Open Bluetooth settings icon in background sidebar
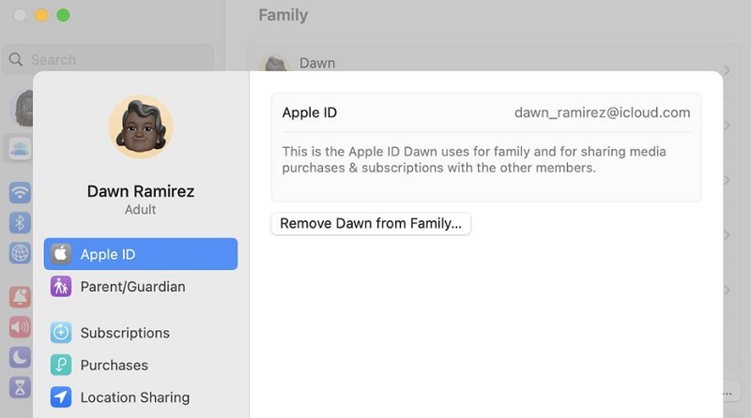 pos(20,223)
